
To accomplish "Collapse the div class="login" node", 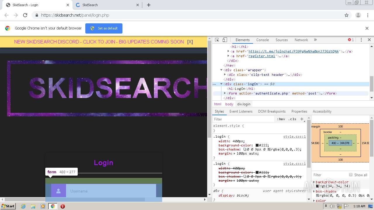I will 221,84.
